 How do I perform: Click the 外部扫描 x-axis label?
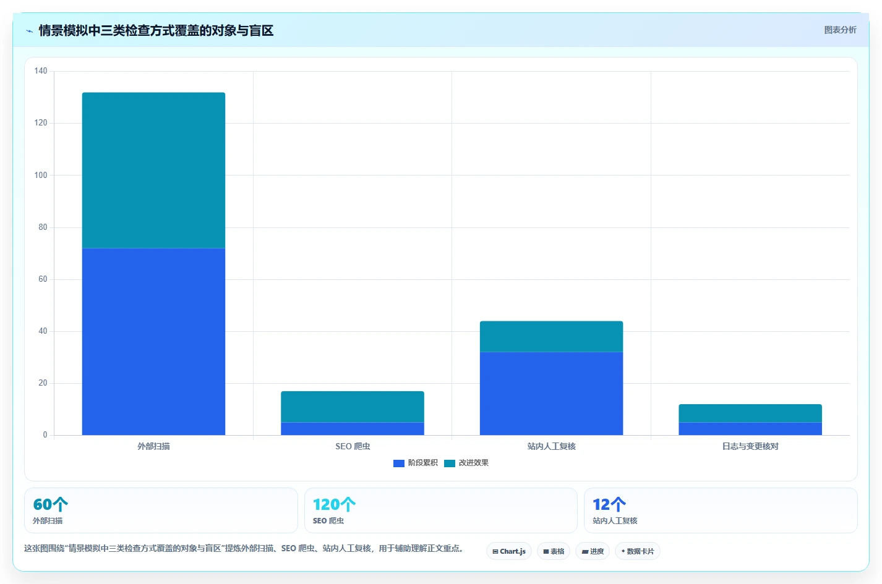(153, 446)
